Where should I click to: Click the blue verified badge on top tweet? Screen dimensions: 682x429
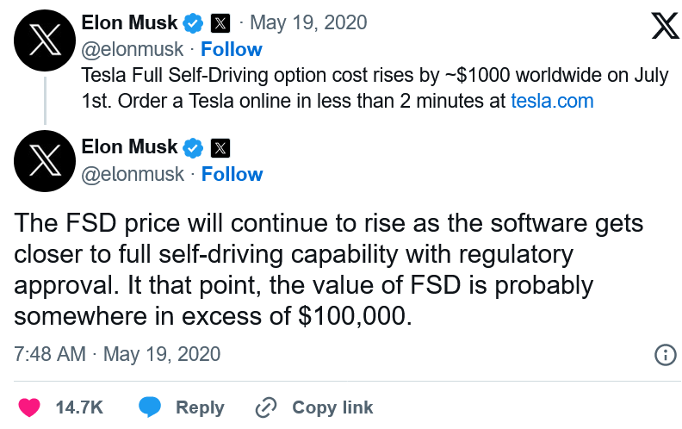(193, 23)
